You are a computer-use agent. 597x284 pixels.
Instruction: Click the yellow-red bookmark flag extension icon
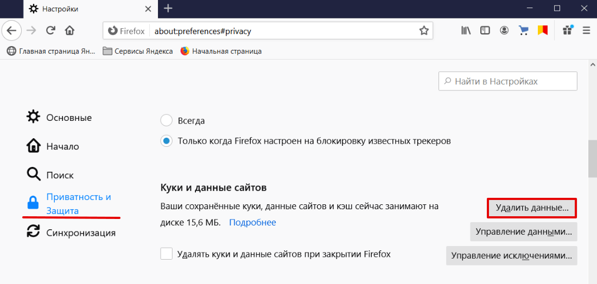click(543, 31)
